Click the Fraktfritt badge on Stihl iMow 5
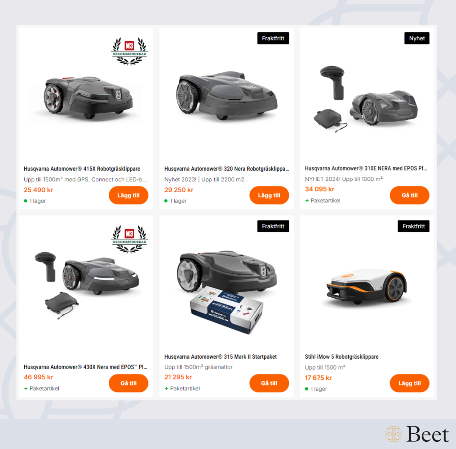The height and width of the screenshot is (449, 456). coord(413,226)
